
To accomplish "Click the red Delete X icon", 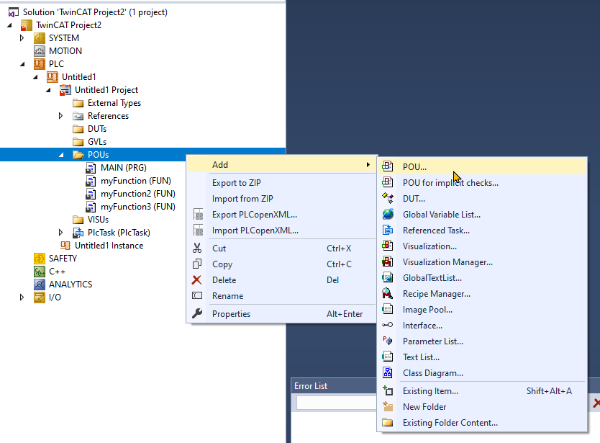I will [196, 279].
